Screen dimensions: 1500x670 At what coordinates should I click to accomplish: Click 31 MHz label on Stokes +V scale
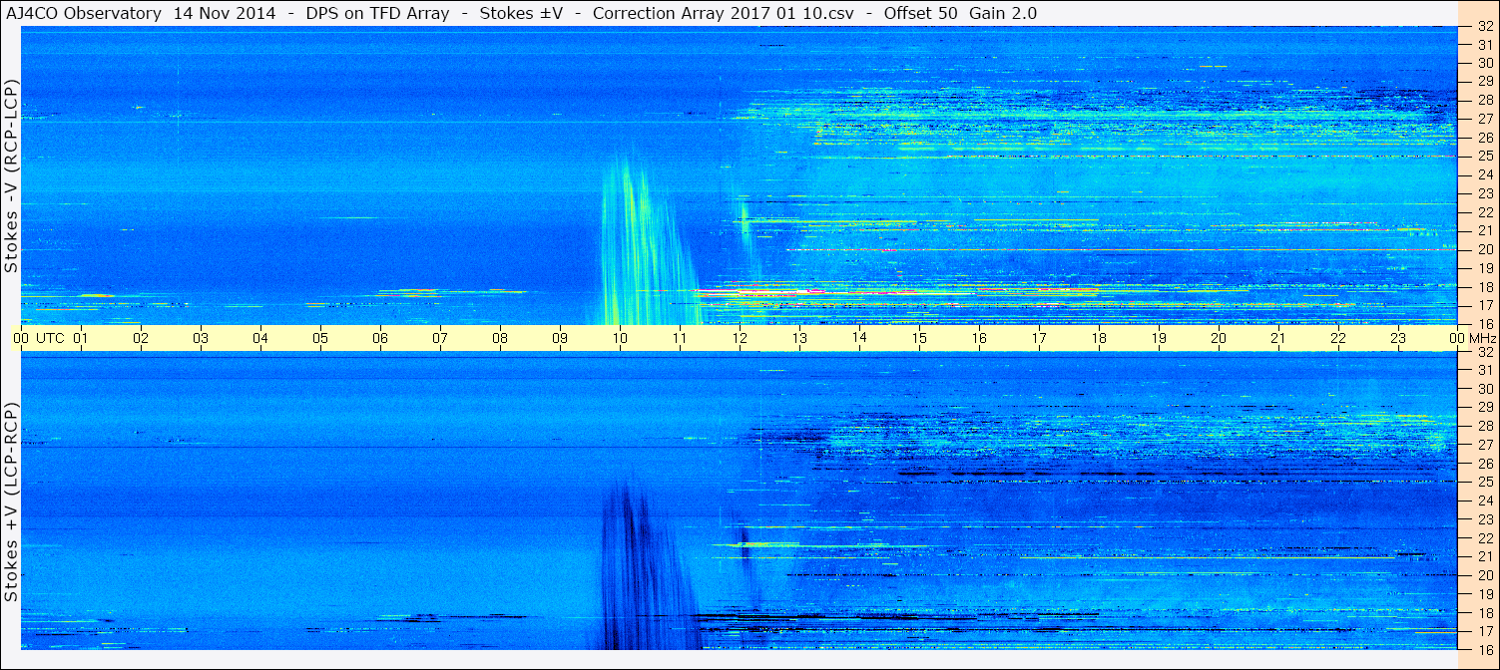pyautogui.click(x=1484, y=370)
